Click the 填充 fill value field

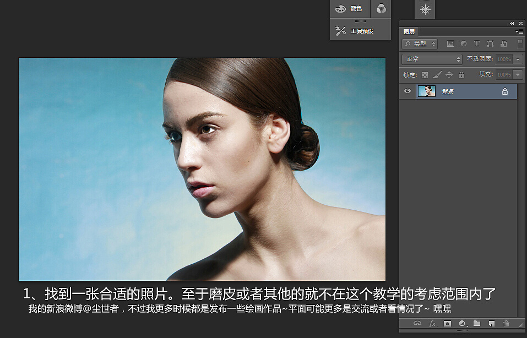[504, 74]
